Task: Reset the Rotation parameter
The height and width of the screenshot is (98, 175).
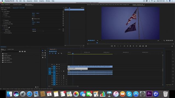Action: click(63, 20)
